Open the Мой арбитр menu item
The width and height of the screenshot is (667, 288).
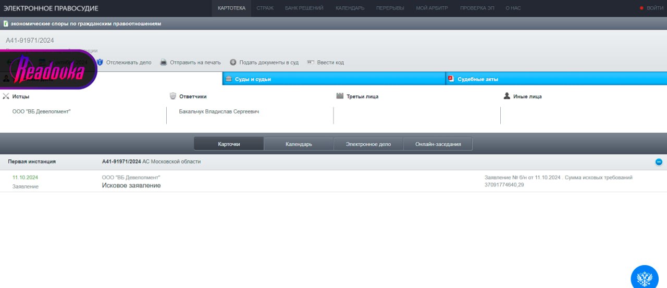431,8
